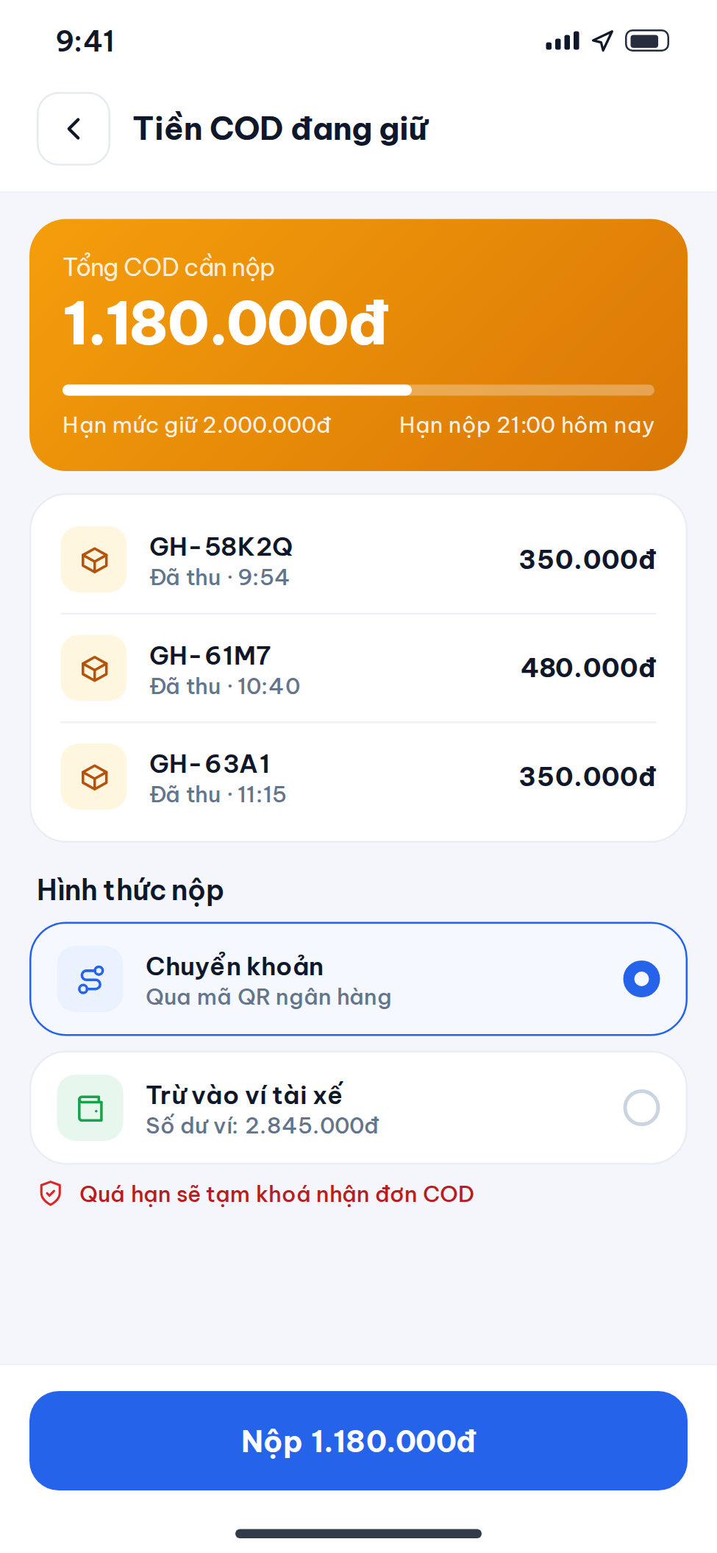Read warning Quá hạn sẽ tạm khoá
717x1553 pixels.
click(277, 1194)
